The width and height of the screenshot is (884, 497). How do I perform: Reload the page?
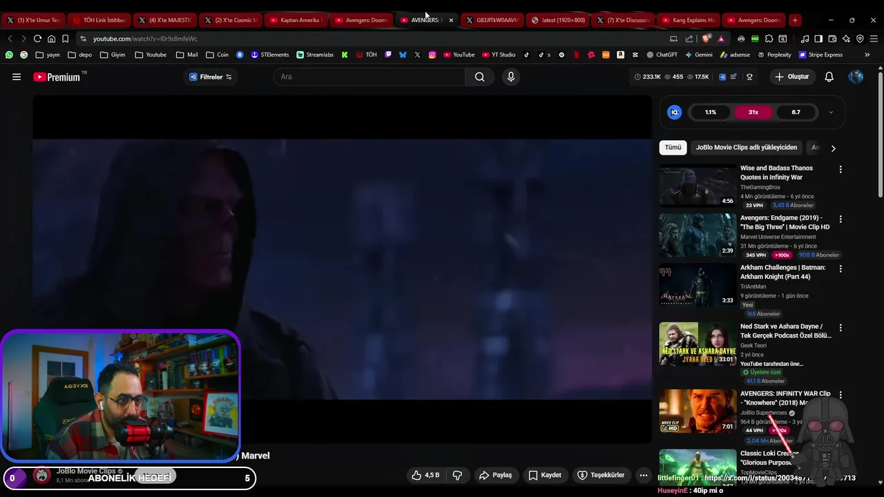point(37,39)
